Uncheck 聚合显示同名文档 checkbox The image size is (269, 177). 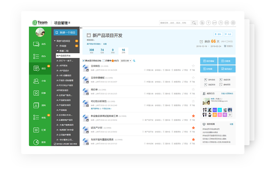coord(84,61)
